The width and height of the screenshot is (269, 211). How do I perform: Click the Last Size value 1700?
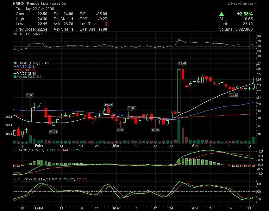(103, 29)
